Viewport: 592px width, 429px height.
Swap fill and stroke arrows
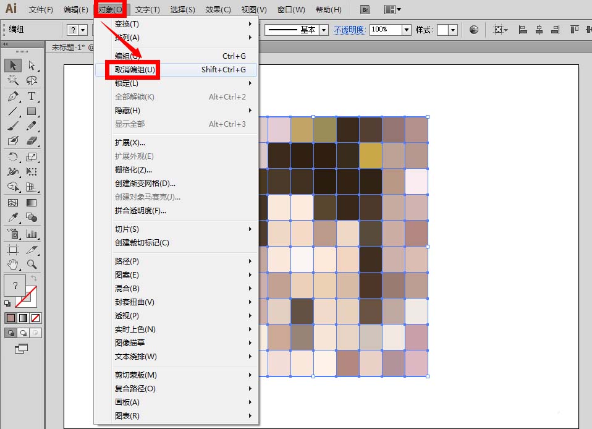[x=33, y=278]
